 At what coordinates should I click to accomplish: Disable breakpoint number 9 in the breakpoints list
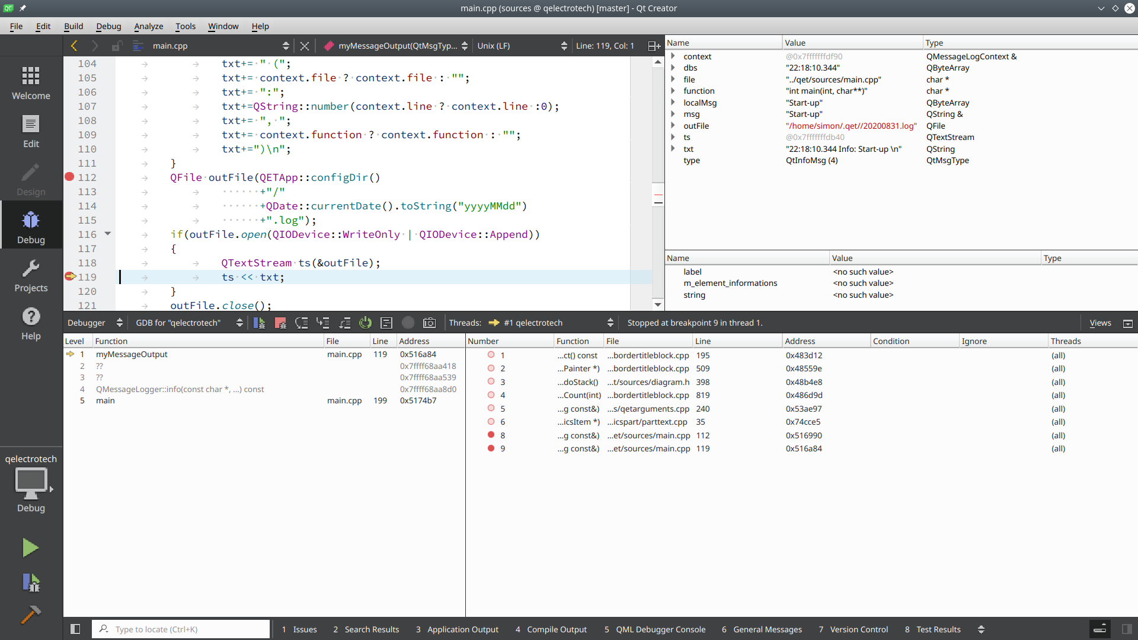(x=491, y=448)
